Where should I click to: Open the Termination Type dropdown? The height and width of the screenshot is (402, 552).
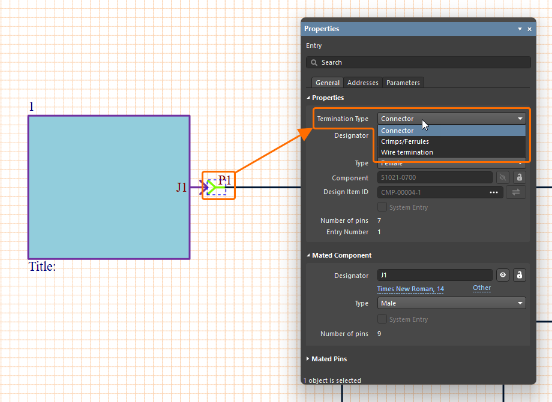tap(451, 119)
